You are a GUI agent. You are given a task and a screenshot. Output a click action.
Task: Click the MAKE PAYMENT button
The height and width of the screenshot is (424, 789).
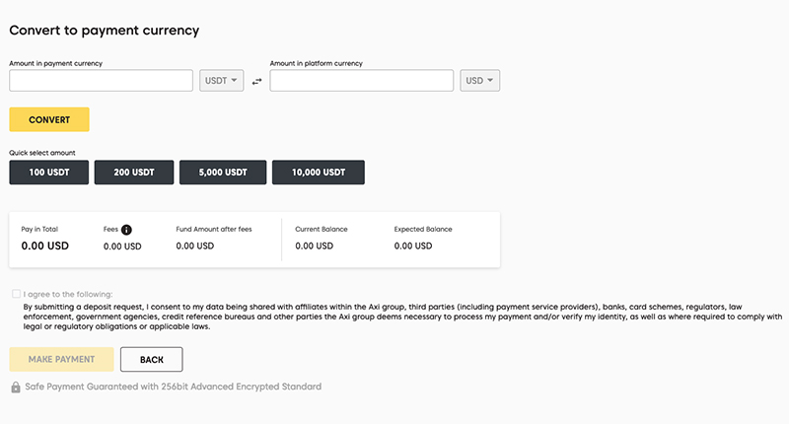(x=61, y=360)
